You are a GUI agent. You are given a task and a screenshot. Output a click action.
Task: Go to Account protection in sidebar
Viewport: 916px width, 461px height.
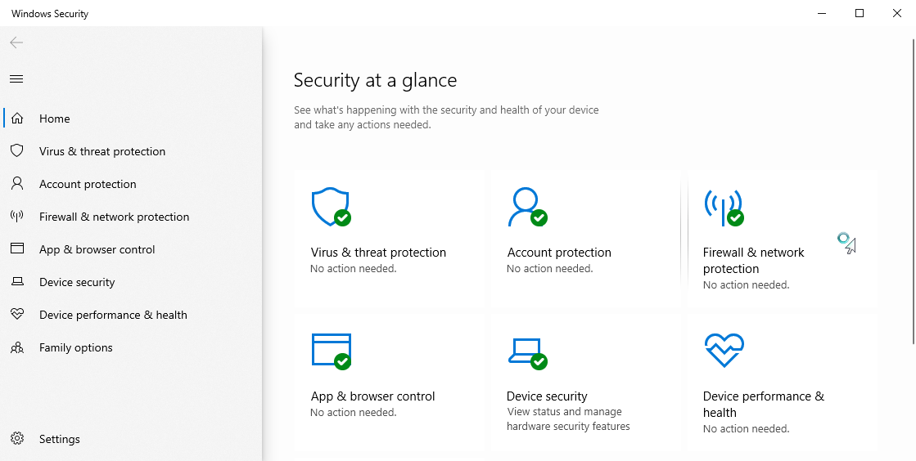(x=131, y=184)
